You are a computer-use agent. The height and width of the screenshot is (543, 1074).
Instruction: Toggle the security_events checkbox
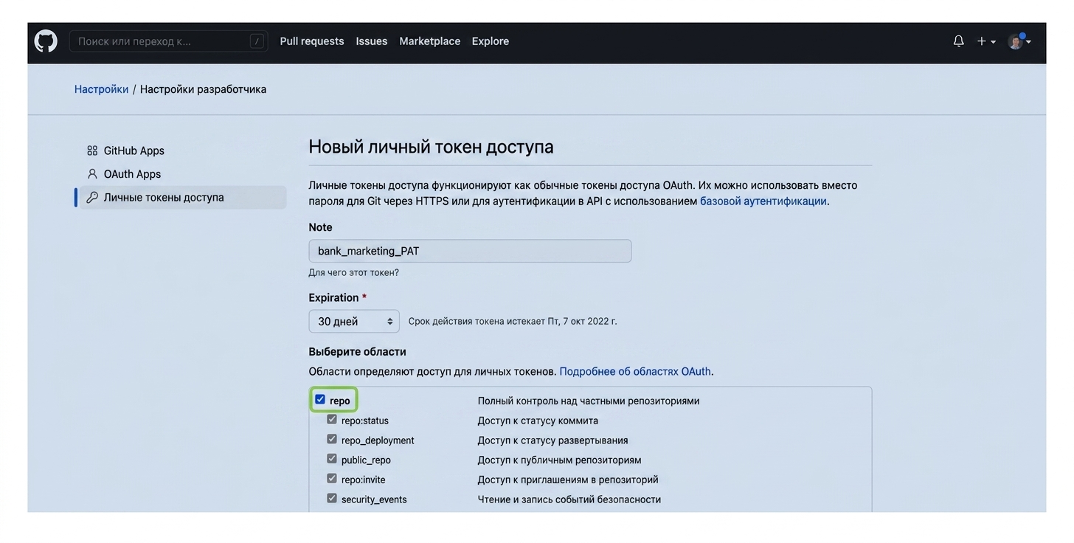(x=332, y=498)
